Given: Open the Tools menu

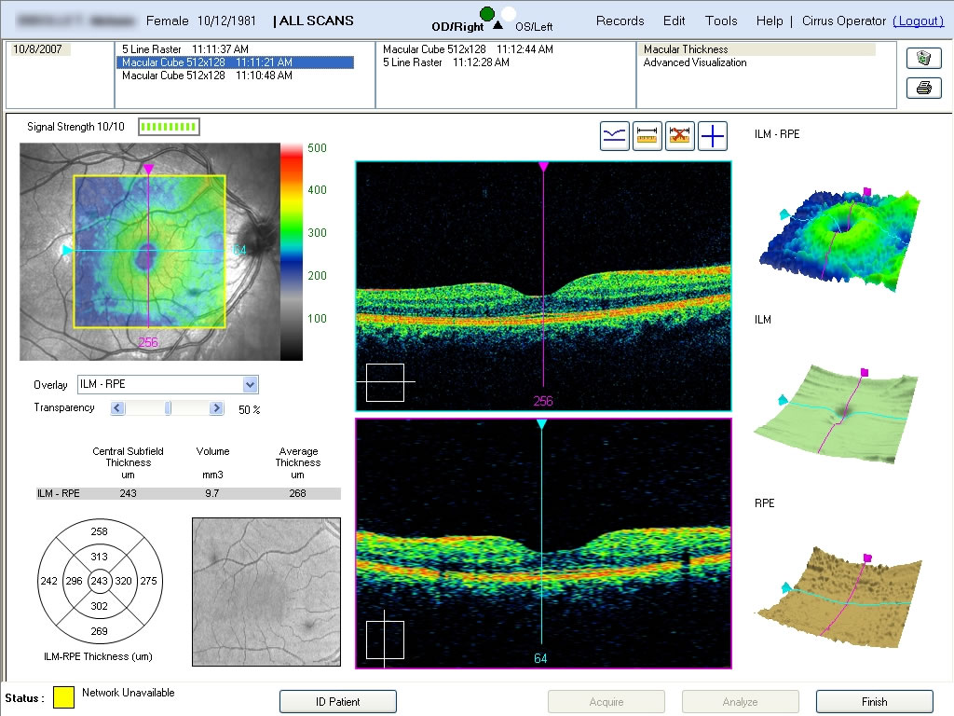Looking at the screenshot, I should 721,21.
